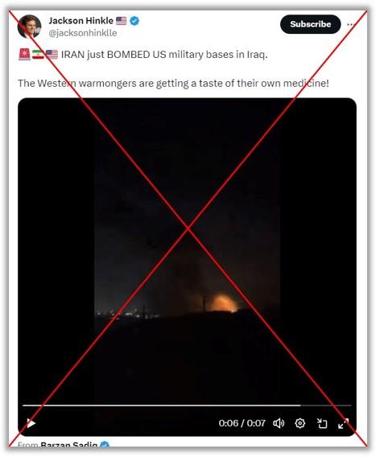Viewport: 376px width, 457px height.
Task: Click the video frame showing the orange explosion
Action: pos(187,251)
